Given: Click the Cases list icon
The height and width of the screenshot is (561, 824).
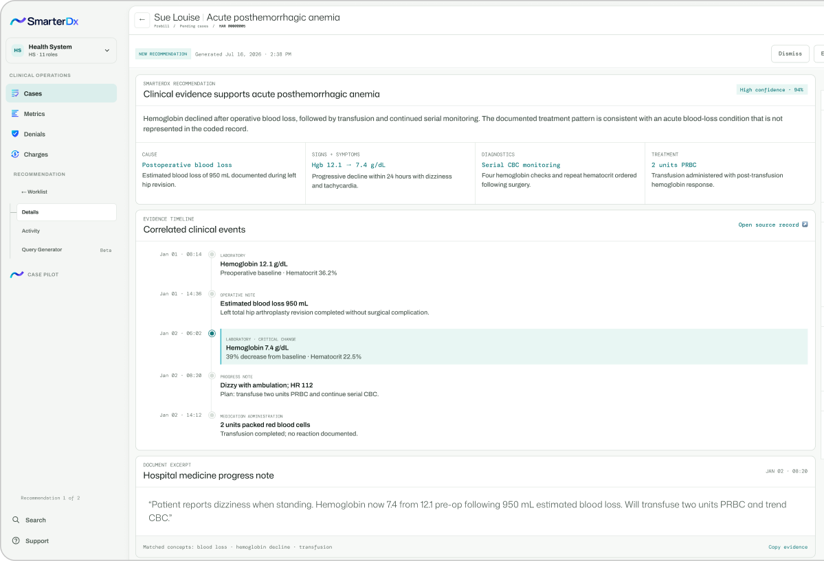Looking at the screenshot, I should 15,93.
